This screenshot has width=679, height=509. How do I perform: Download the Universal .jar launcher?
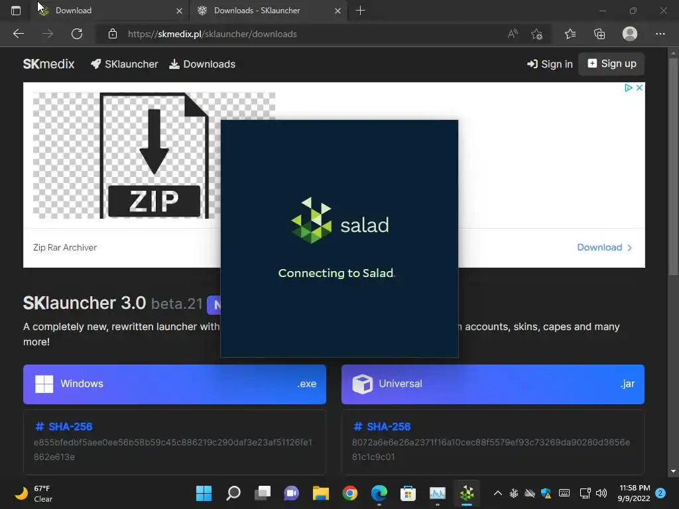pyautogui.click(x=493, y=384)
